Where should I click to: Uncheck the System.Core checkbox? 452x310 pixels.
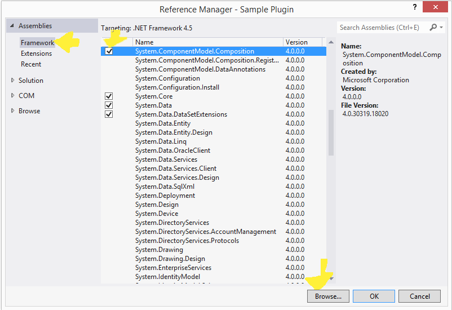click(x=109, y=96)
